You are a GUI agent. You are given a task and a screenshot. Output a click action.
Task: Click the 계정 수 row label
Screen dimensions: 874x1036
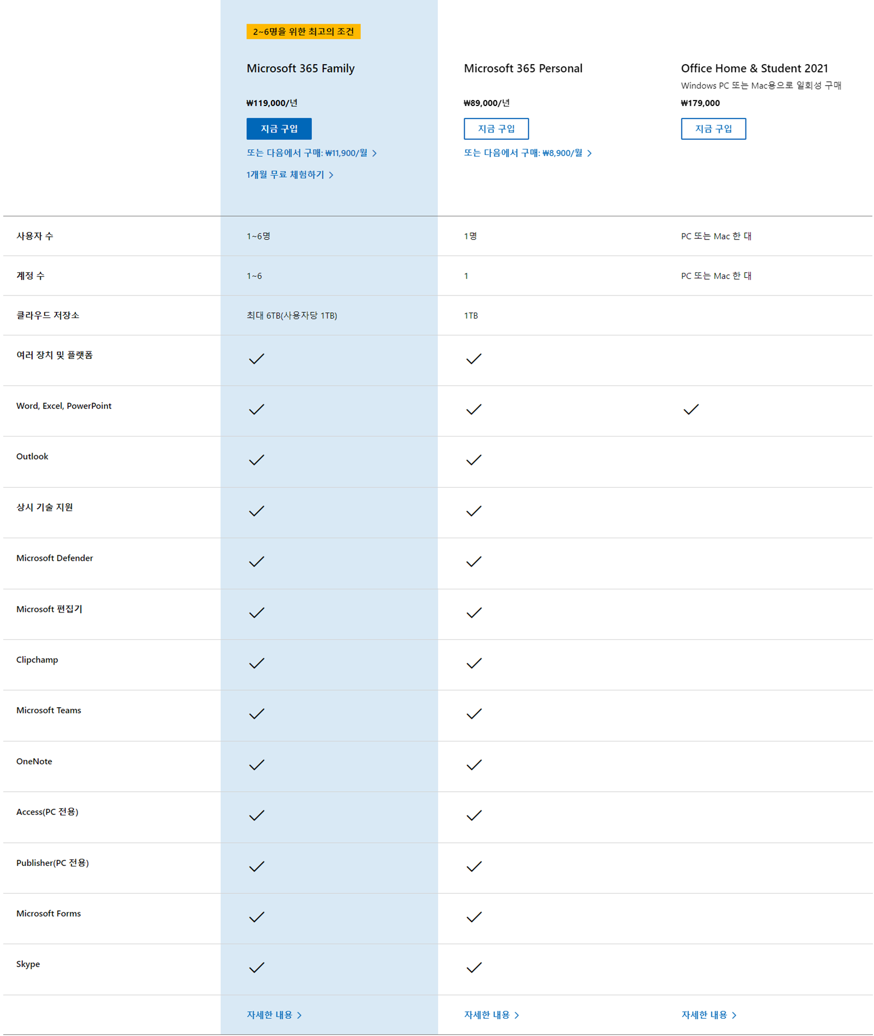point(30,276)
